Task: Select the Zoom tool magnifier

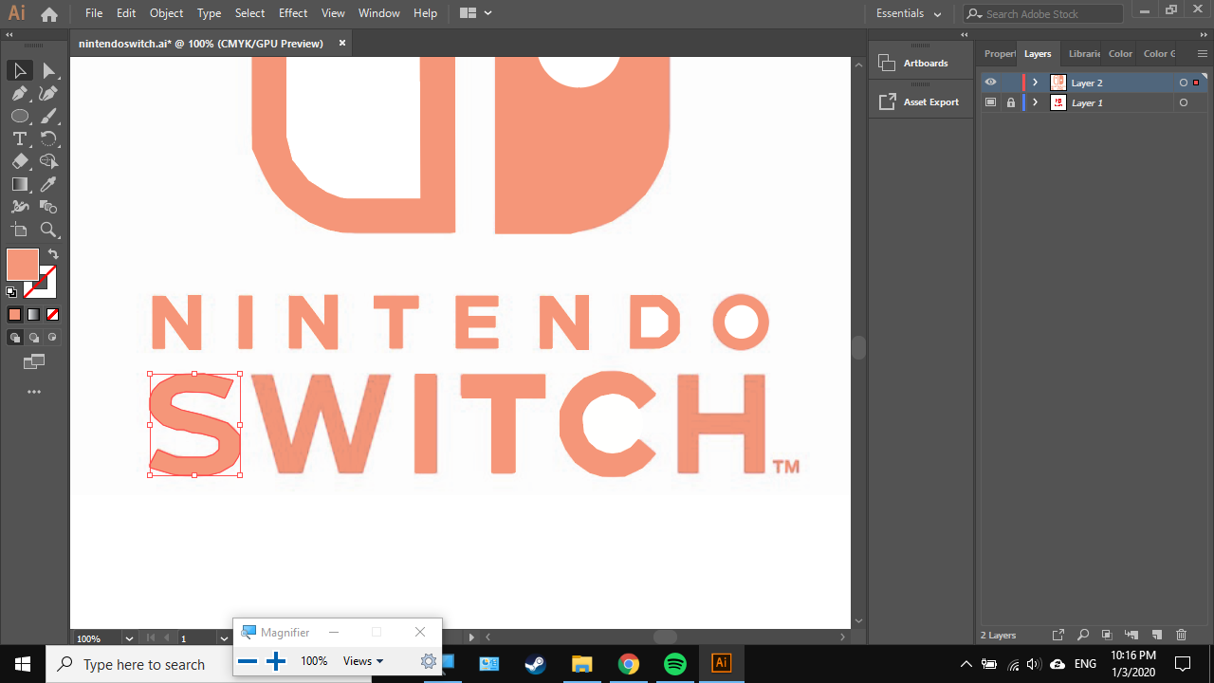Action: click(49, 230)
